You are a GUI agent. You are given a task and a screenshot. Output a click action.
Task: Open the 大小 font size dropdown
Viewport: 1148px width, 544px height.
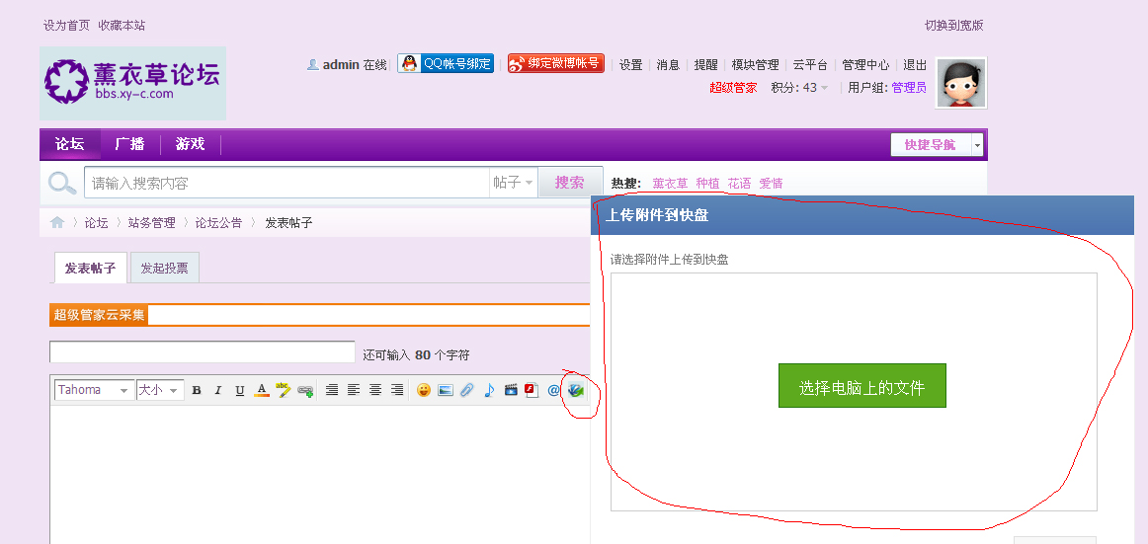point(160,390)
